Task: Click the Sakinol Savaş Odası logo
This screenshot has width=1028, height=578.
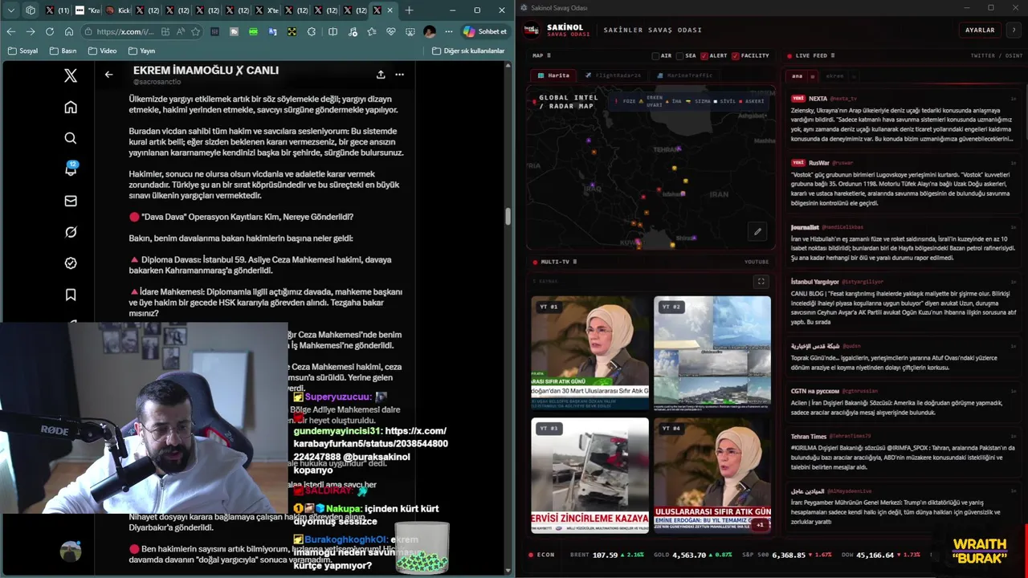Action: coord(531,30)
